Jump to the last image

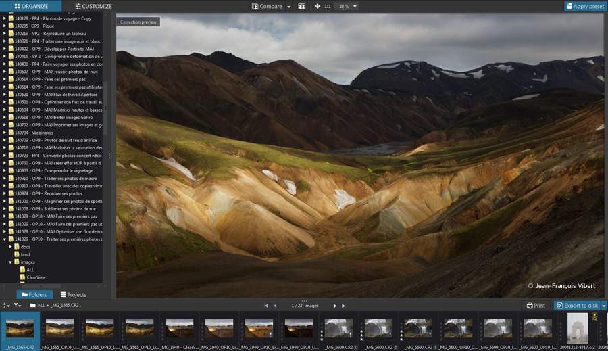coord(343,306)
